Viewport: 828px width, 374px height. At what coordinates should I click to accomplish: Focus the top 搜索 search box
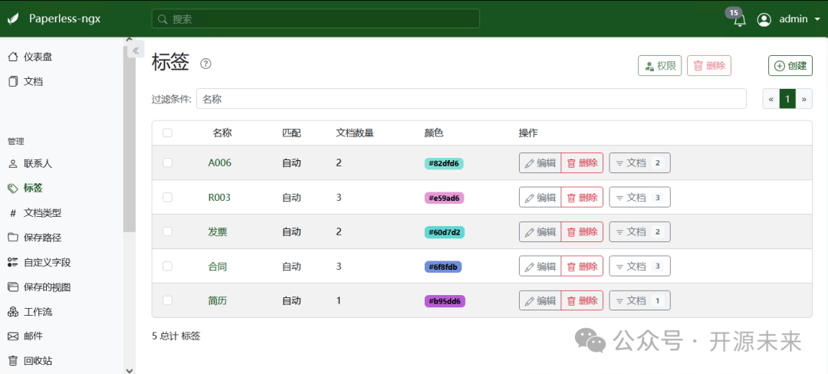coord(316,19)
